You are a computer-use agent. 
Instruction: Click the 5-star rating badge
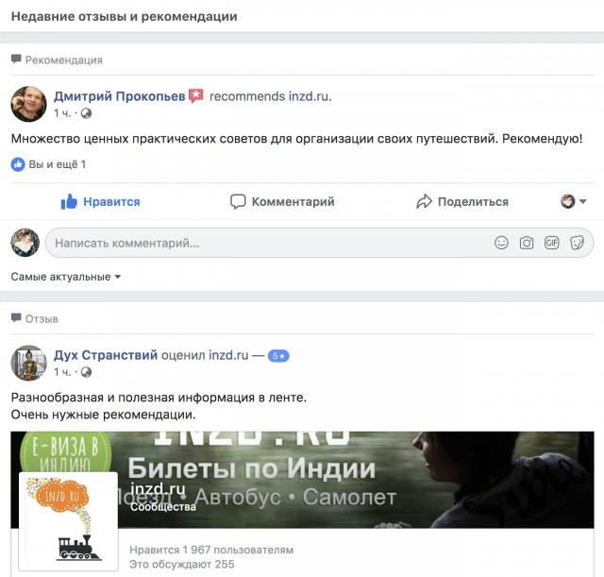tap(278, 356)
